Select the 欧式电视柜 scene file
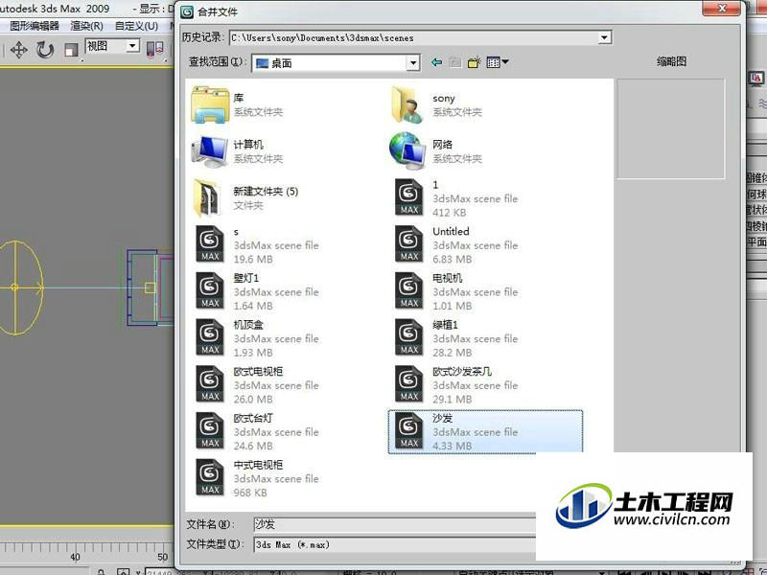Viewport: 767px width, 575px height. 258,385
